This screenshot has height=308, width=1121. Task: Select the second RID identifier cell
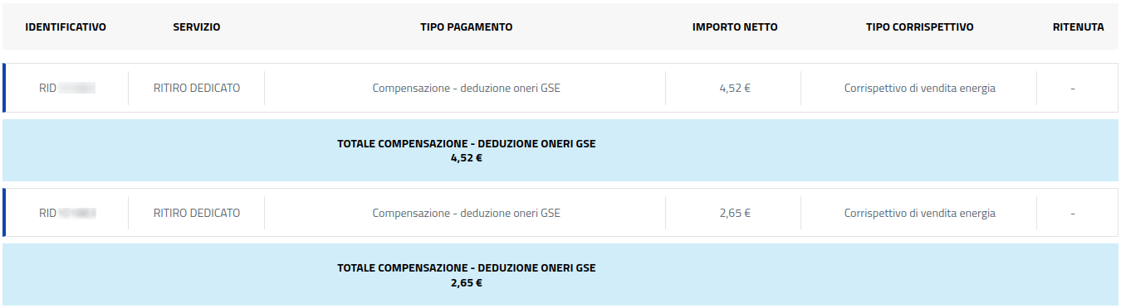pyautogui.click(x=66, y=213)
